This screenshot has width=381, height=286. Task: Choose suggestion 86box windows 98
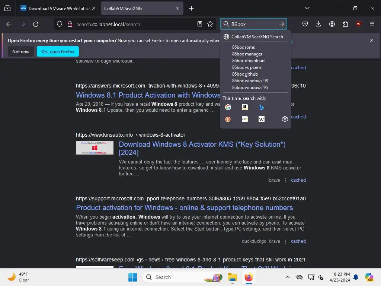tap(250, 81)
